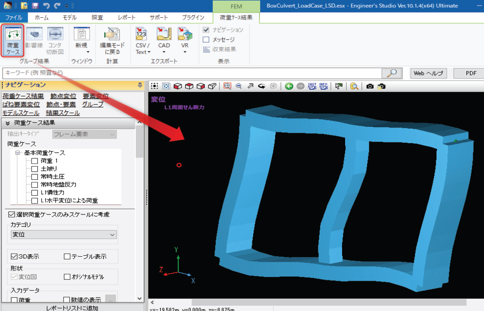
Task: Zoom out with the minus magnifier icon
Action: 239,86
